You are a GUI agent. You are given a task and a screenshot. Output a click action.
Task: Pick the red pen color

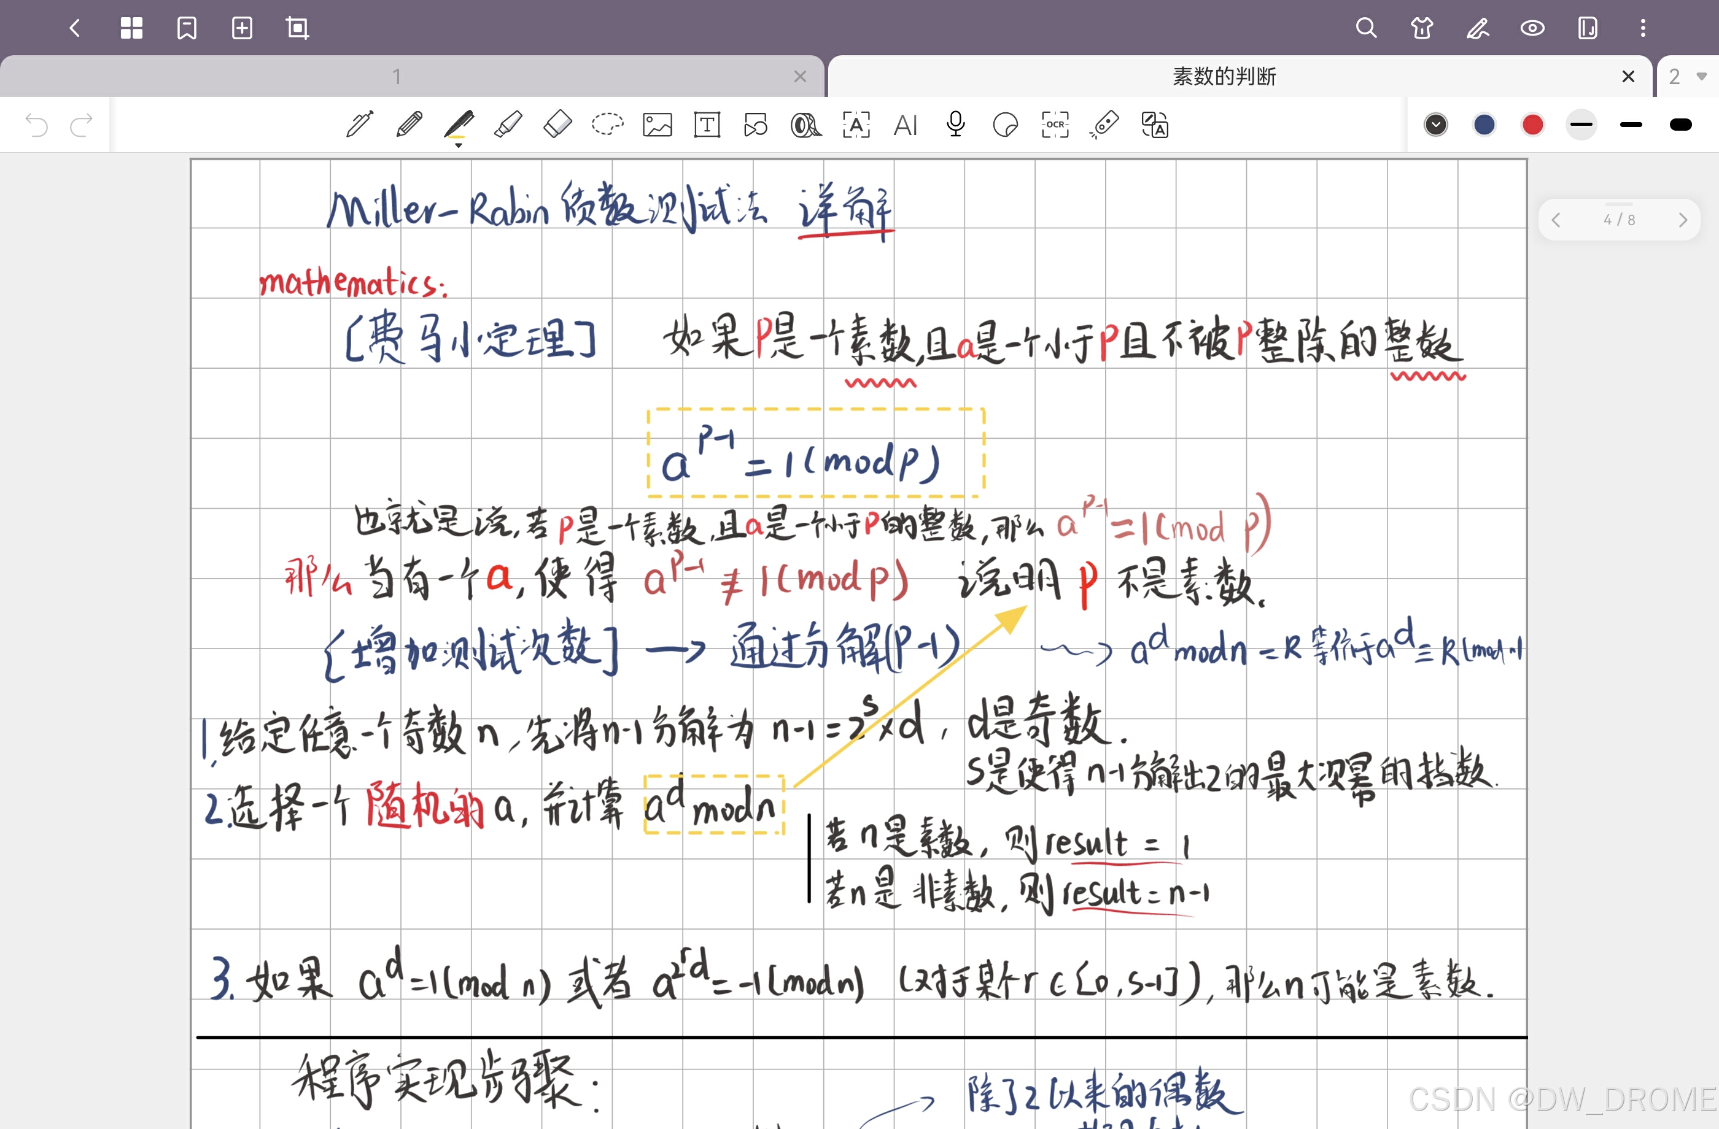[x=1532, y=125]
